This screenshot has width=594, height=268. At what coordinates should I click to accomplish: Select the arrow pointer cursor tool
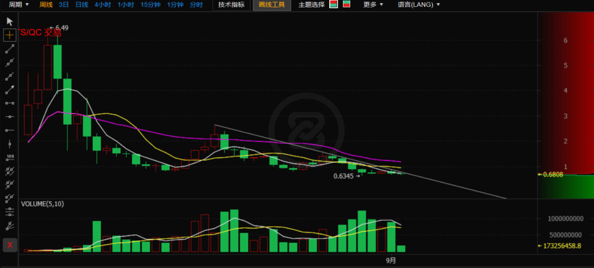pos(10,21)
